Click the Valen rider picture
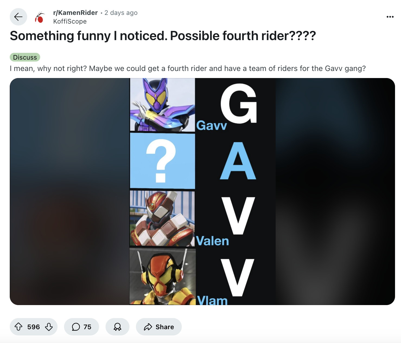 (162, 218)
